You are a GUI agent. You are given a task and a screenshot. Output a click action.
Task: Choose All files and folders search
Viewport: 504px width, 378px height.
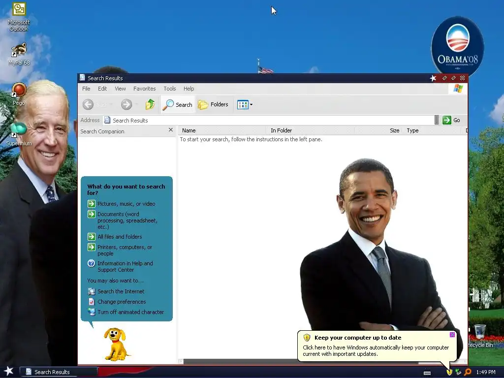pos(120,237)
